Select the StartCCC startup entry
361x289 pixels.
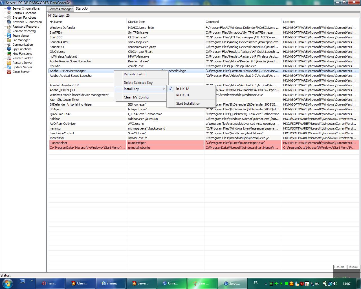204,37
